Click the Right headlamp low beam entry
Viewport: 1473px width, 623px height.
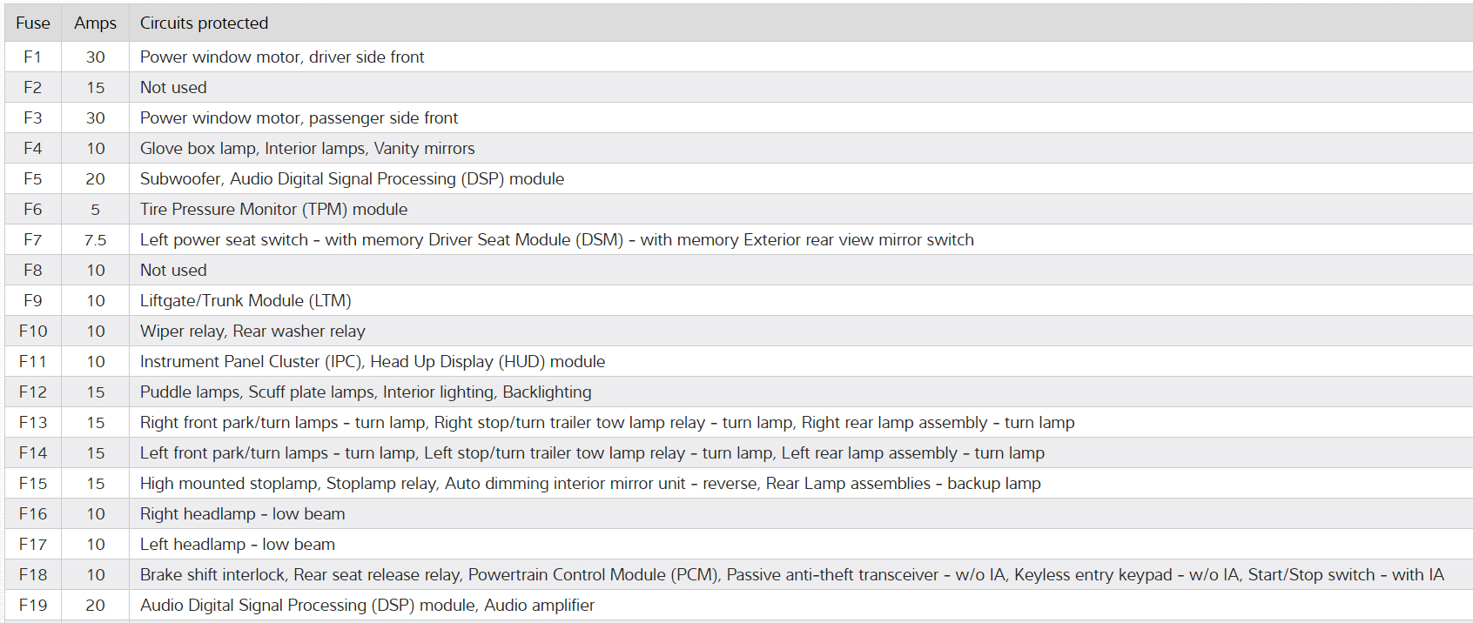point(242,514)
